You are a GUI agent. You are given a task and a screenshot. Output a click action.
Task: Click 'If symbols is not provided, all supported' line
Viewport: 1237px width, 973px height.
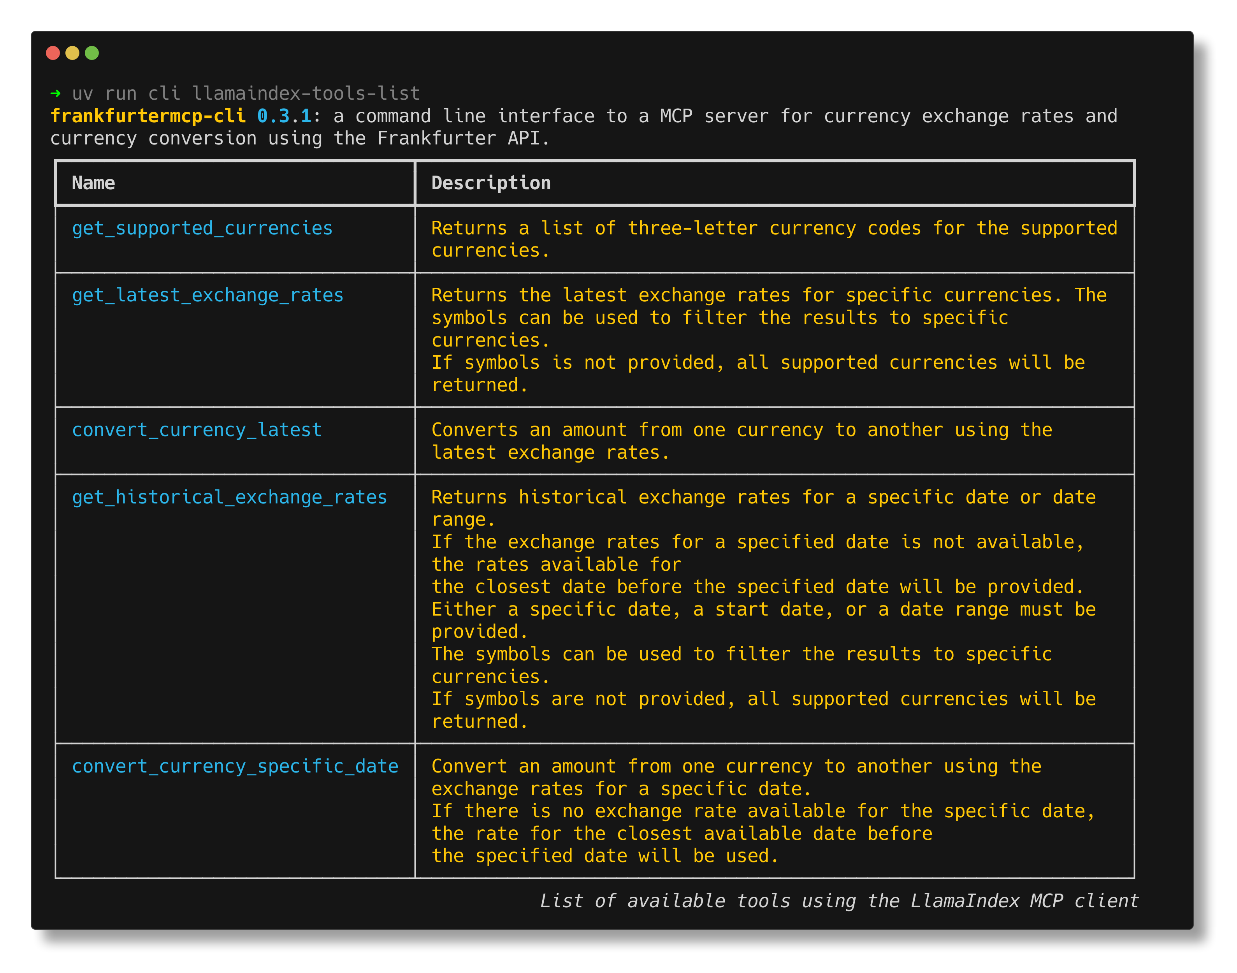[758, 362]
